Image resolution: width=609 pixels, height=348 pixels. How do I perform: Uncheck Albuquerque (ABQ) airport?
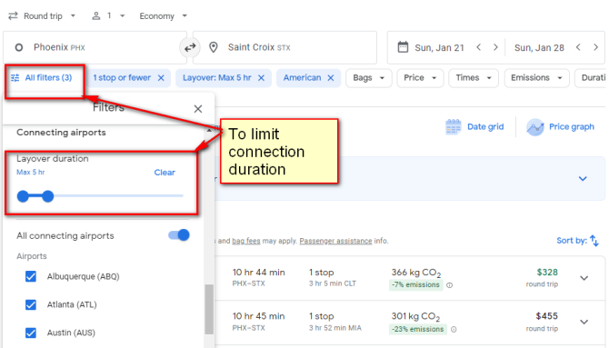pyautogui.click(x=31, y=276)
